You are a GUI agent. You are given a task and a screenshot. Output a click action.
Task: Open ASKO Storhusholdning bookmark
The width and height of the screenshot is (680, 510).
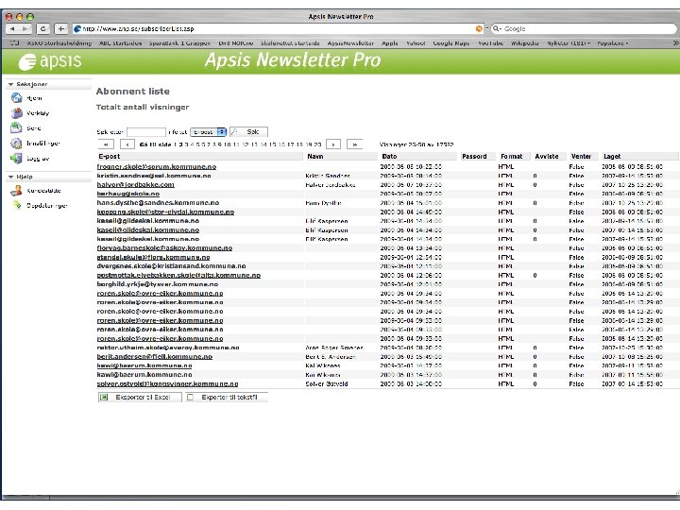click(59, 42)
